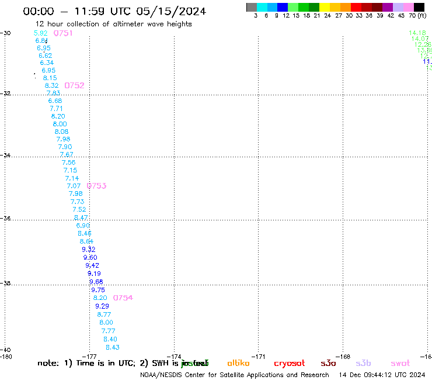Click the last track value 8.43
Image resolution: width=432 pixels, height=380 pixels.
(113, 347)
